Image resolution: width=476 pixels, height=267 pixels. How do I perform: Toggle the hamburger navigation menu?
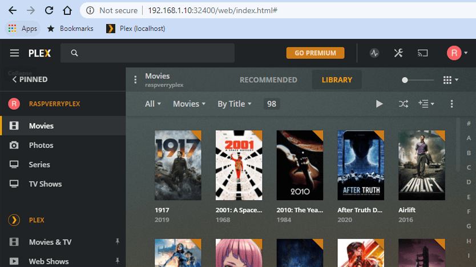click(x=14, y=53)
